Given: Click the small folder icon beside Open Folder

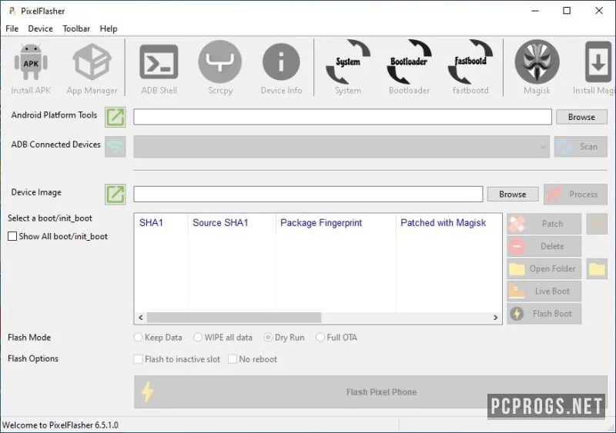Looking at the screenshot, I should click(x=597, y=269).
